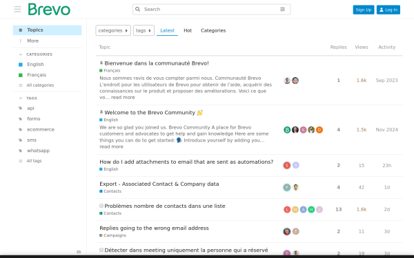Open blue A avatar on Problèmes topic
The width and height of the screenshot is (414, 258).
303,210
